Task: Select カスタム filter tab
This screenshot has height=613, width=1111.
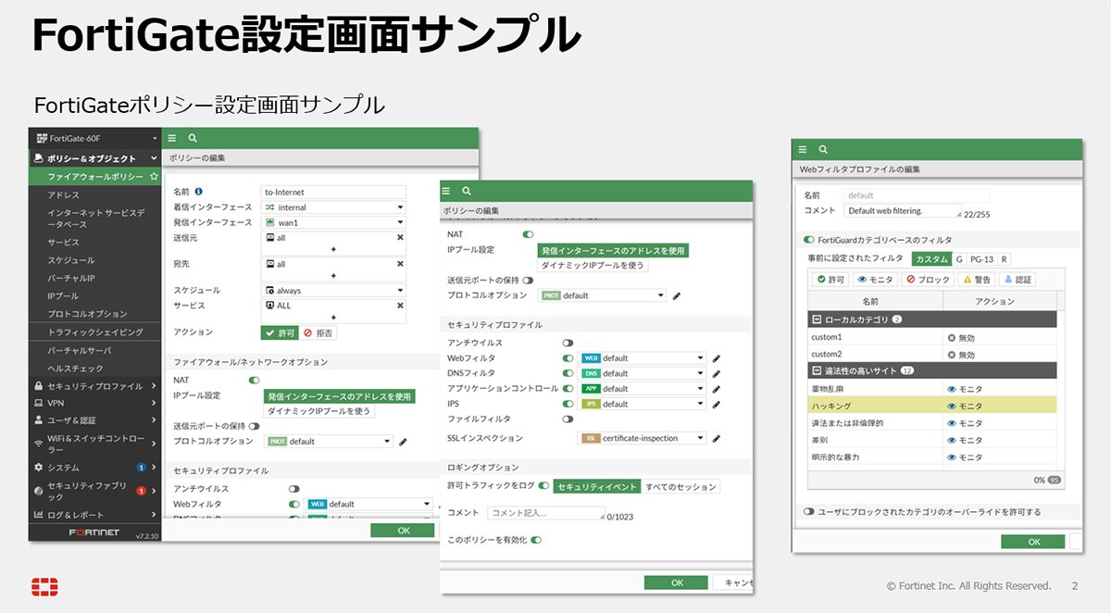Action: [930, 259]
